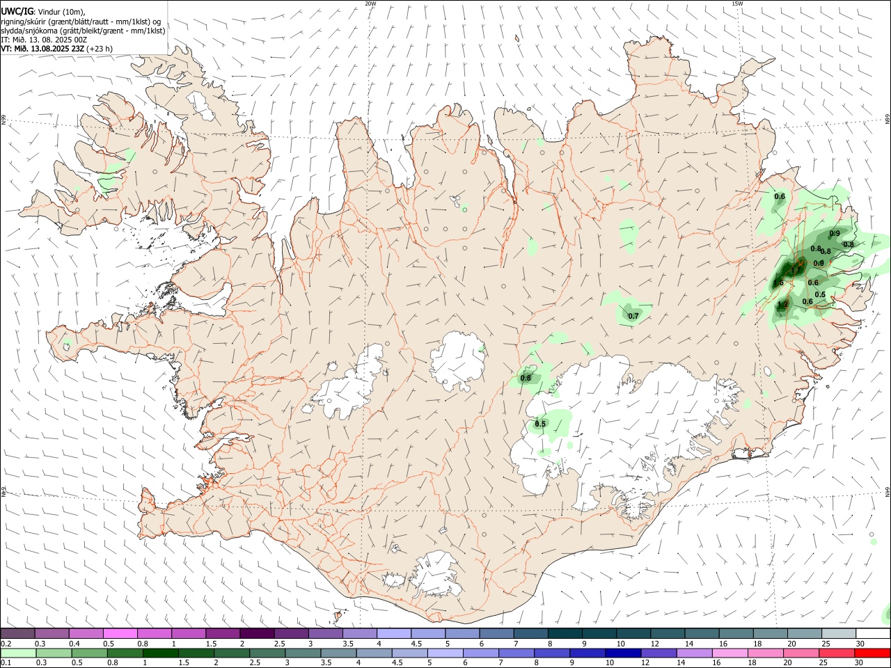This screenshot has height=668, width=891.
Task: Select the pale grey swatch between 25 and 30 in top row
Action: pos(838,634)
